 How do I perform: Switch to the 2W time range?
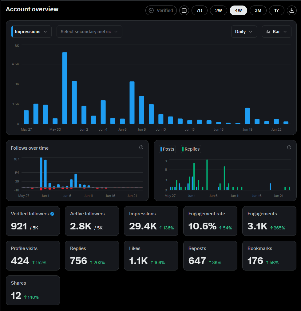click(x=219, y=10)
